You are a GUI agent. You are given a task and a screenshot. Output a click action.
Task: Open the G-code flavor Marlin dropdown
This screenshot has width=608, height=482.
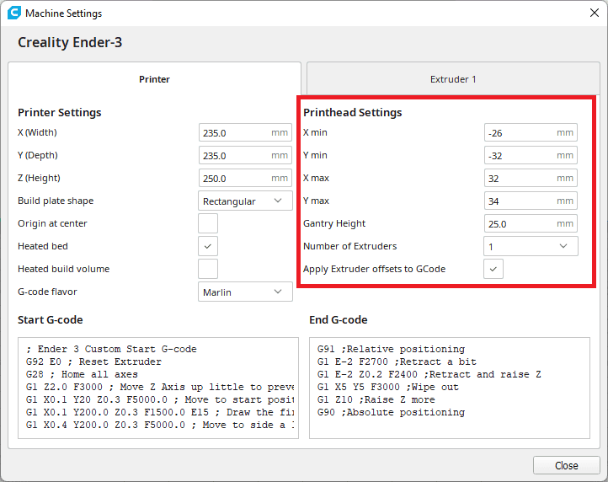point(245,292)
